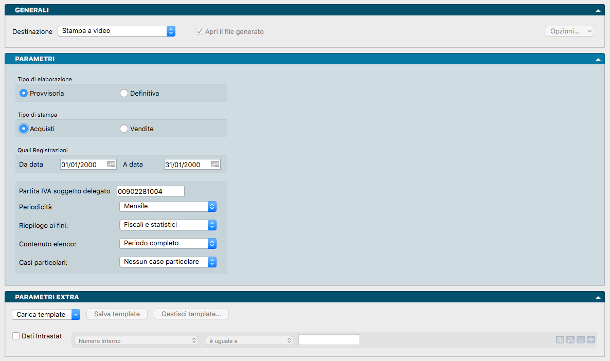610x361 pixels.
Task: Expand the Casi particolari dropdown
Action: click(168, 262)
